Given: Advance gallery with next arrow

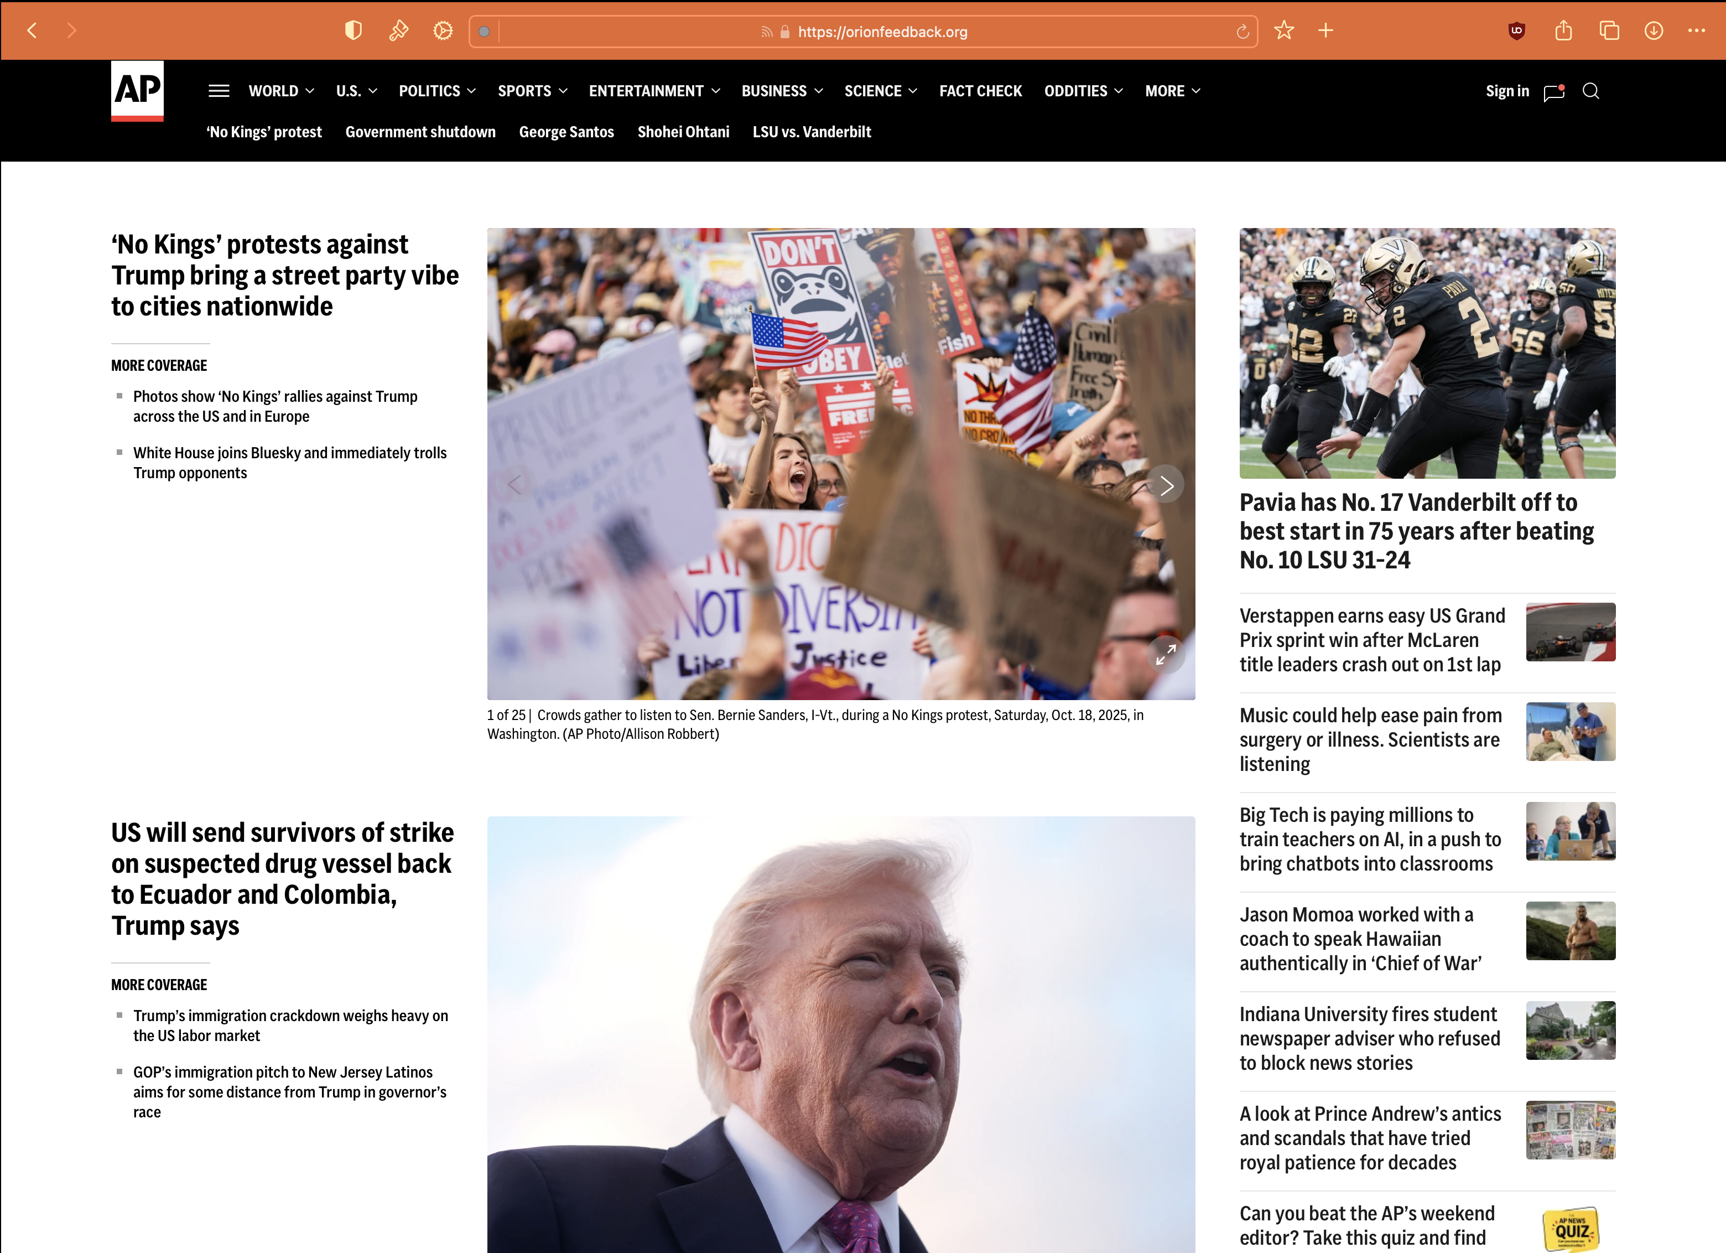Looking at the screenshot, I should pyautogui.click(x=1166, y=485).
